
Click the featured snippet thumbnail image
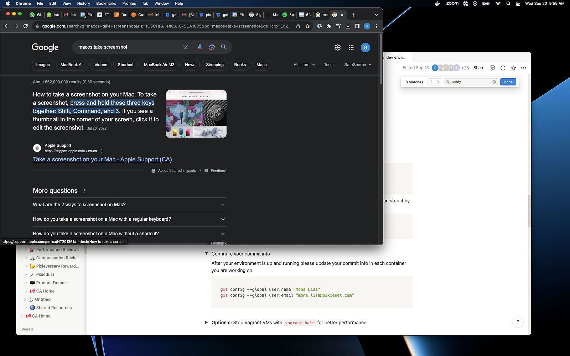(x=196, y=114)
